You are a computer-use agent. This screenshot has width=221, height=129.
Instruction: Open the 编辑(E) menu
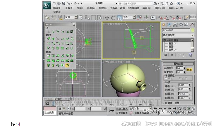click(x=57, y=8)
